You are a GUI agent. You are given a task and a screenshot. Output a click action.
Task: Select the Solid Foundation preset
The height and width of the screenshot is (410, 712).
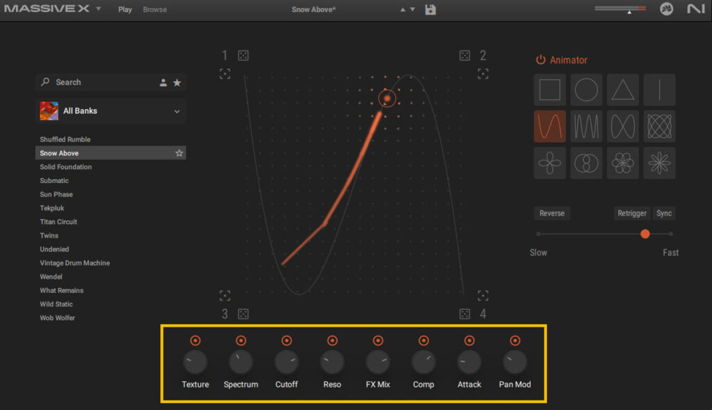66,167
